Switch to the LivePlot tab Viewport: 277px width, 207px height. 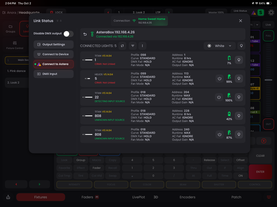coord(138,197)
